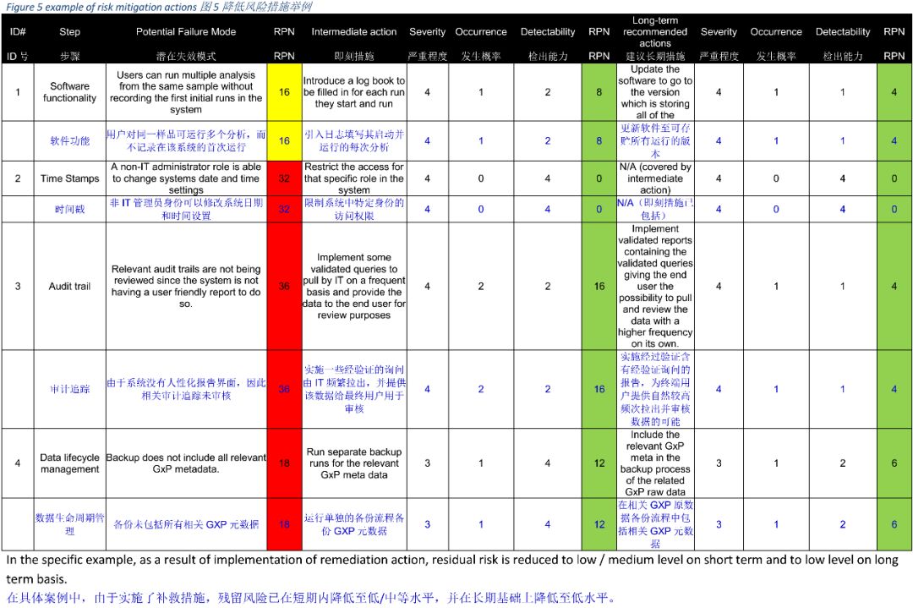Viewport: 913px width, 608px height.
Task: Select the 'Backup does not include' failure mode cell
Action: (186, 463)
